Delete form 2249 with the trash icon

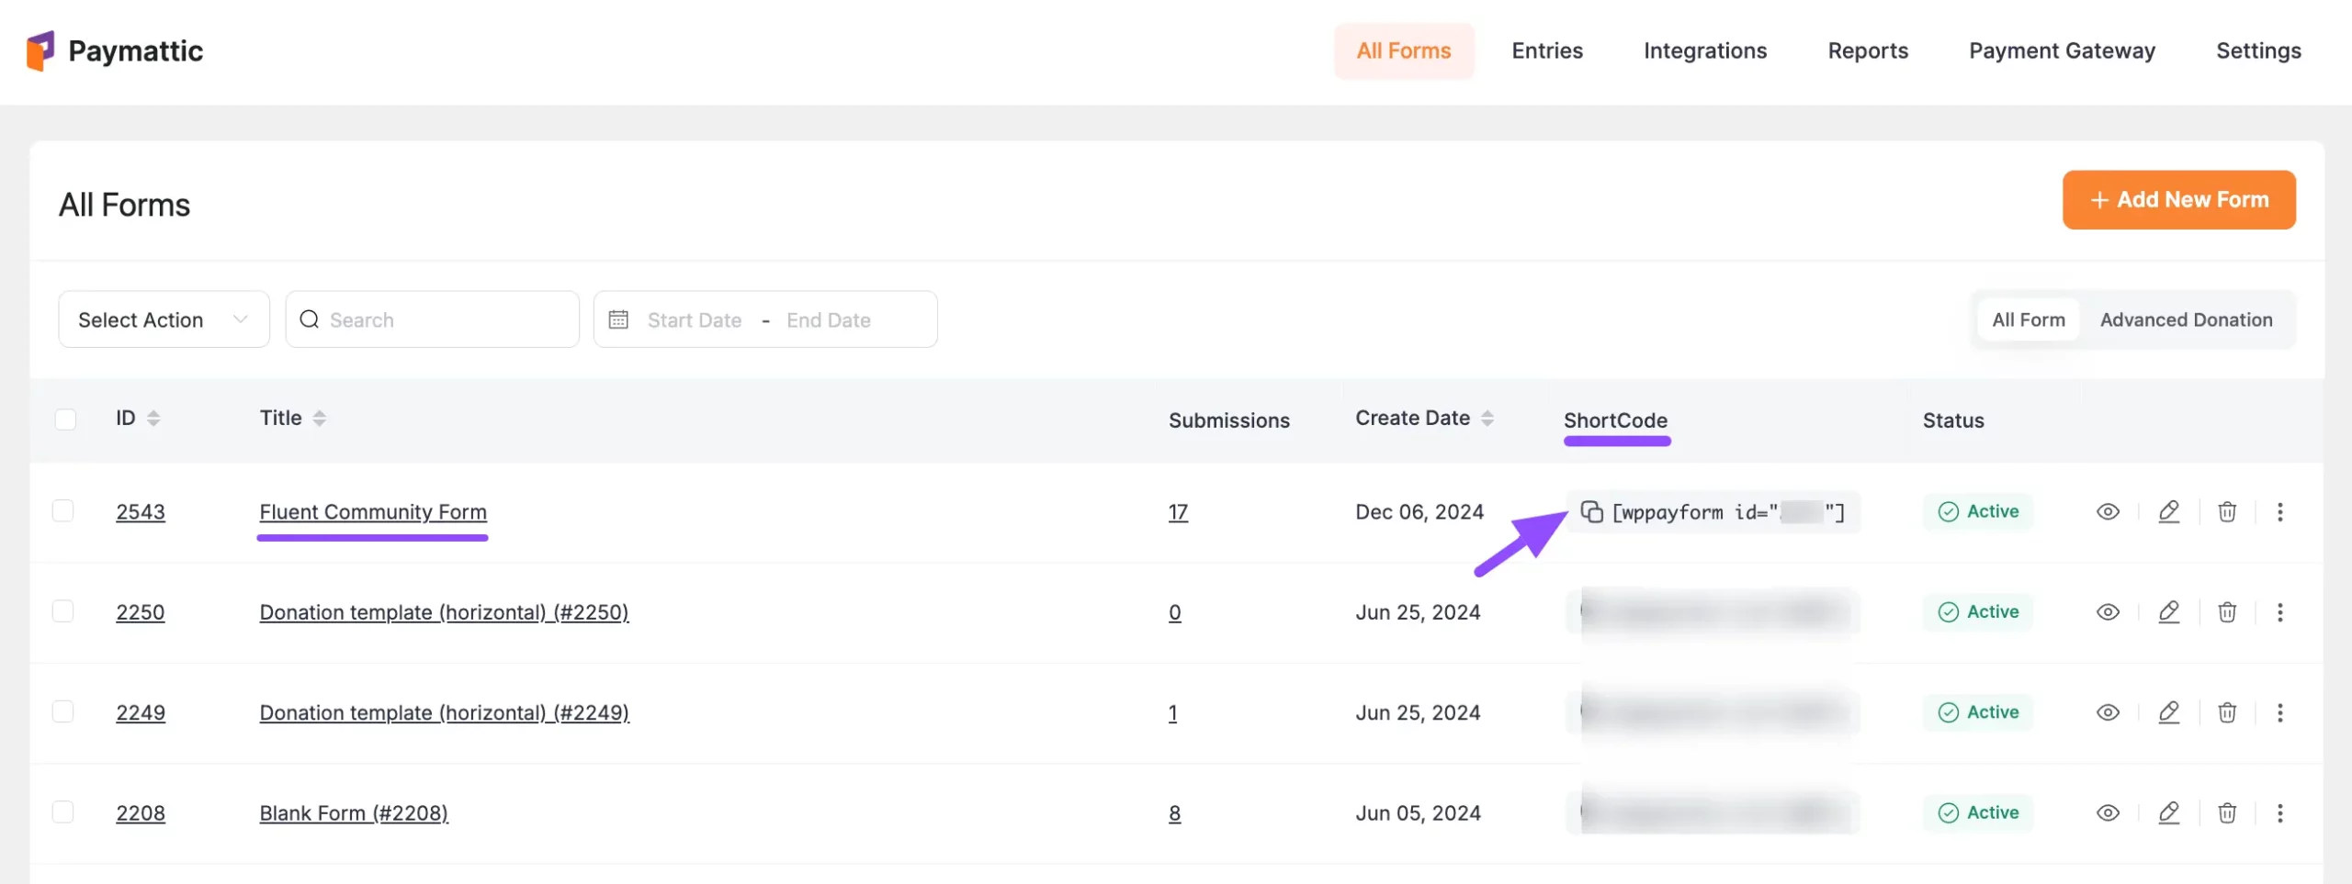[x=2227, y=712]
